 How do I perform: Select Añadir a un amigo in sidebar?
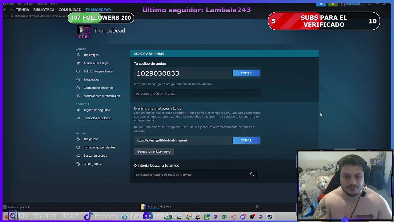click(96, 63)
